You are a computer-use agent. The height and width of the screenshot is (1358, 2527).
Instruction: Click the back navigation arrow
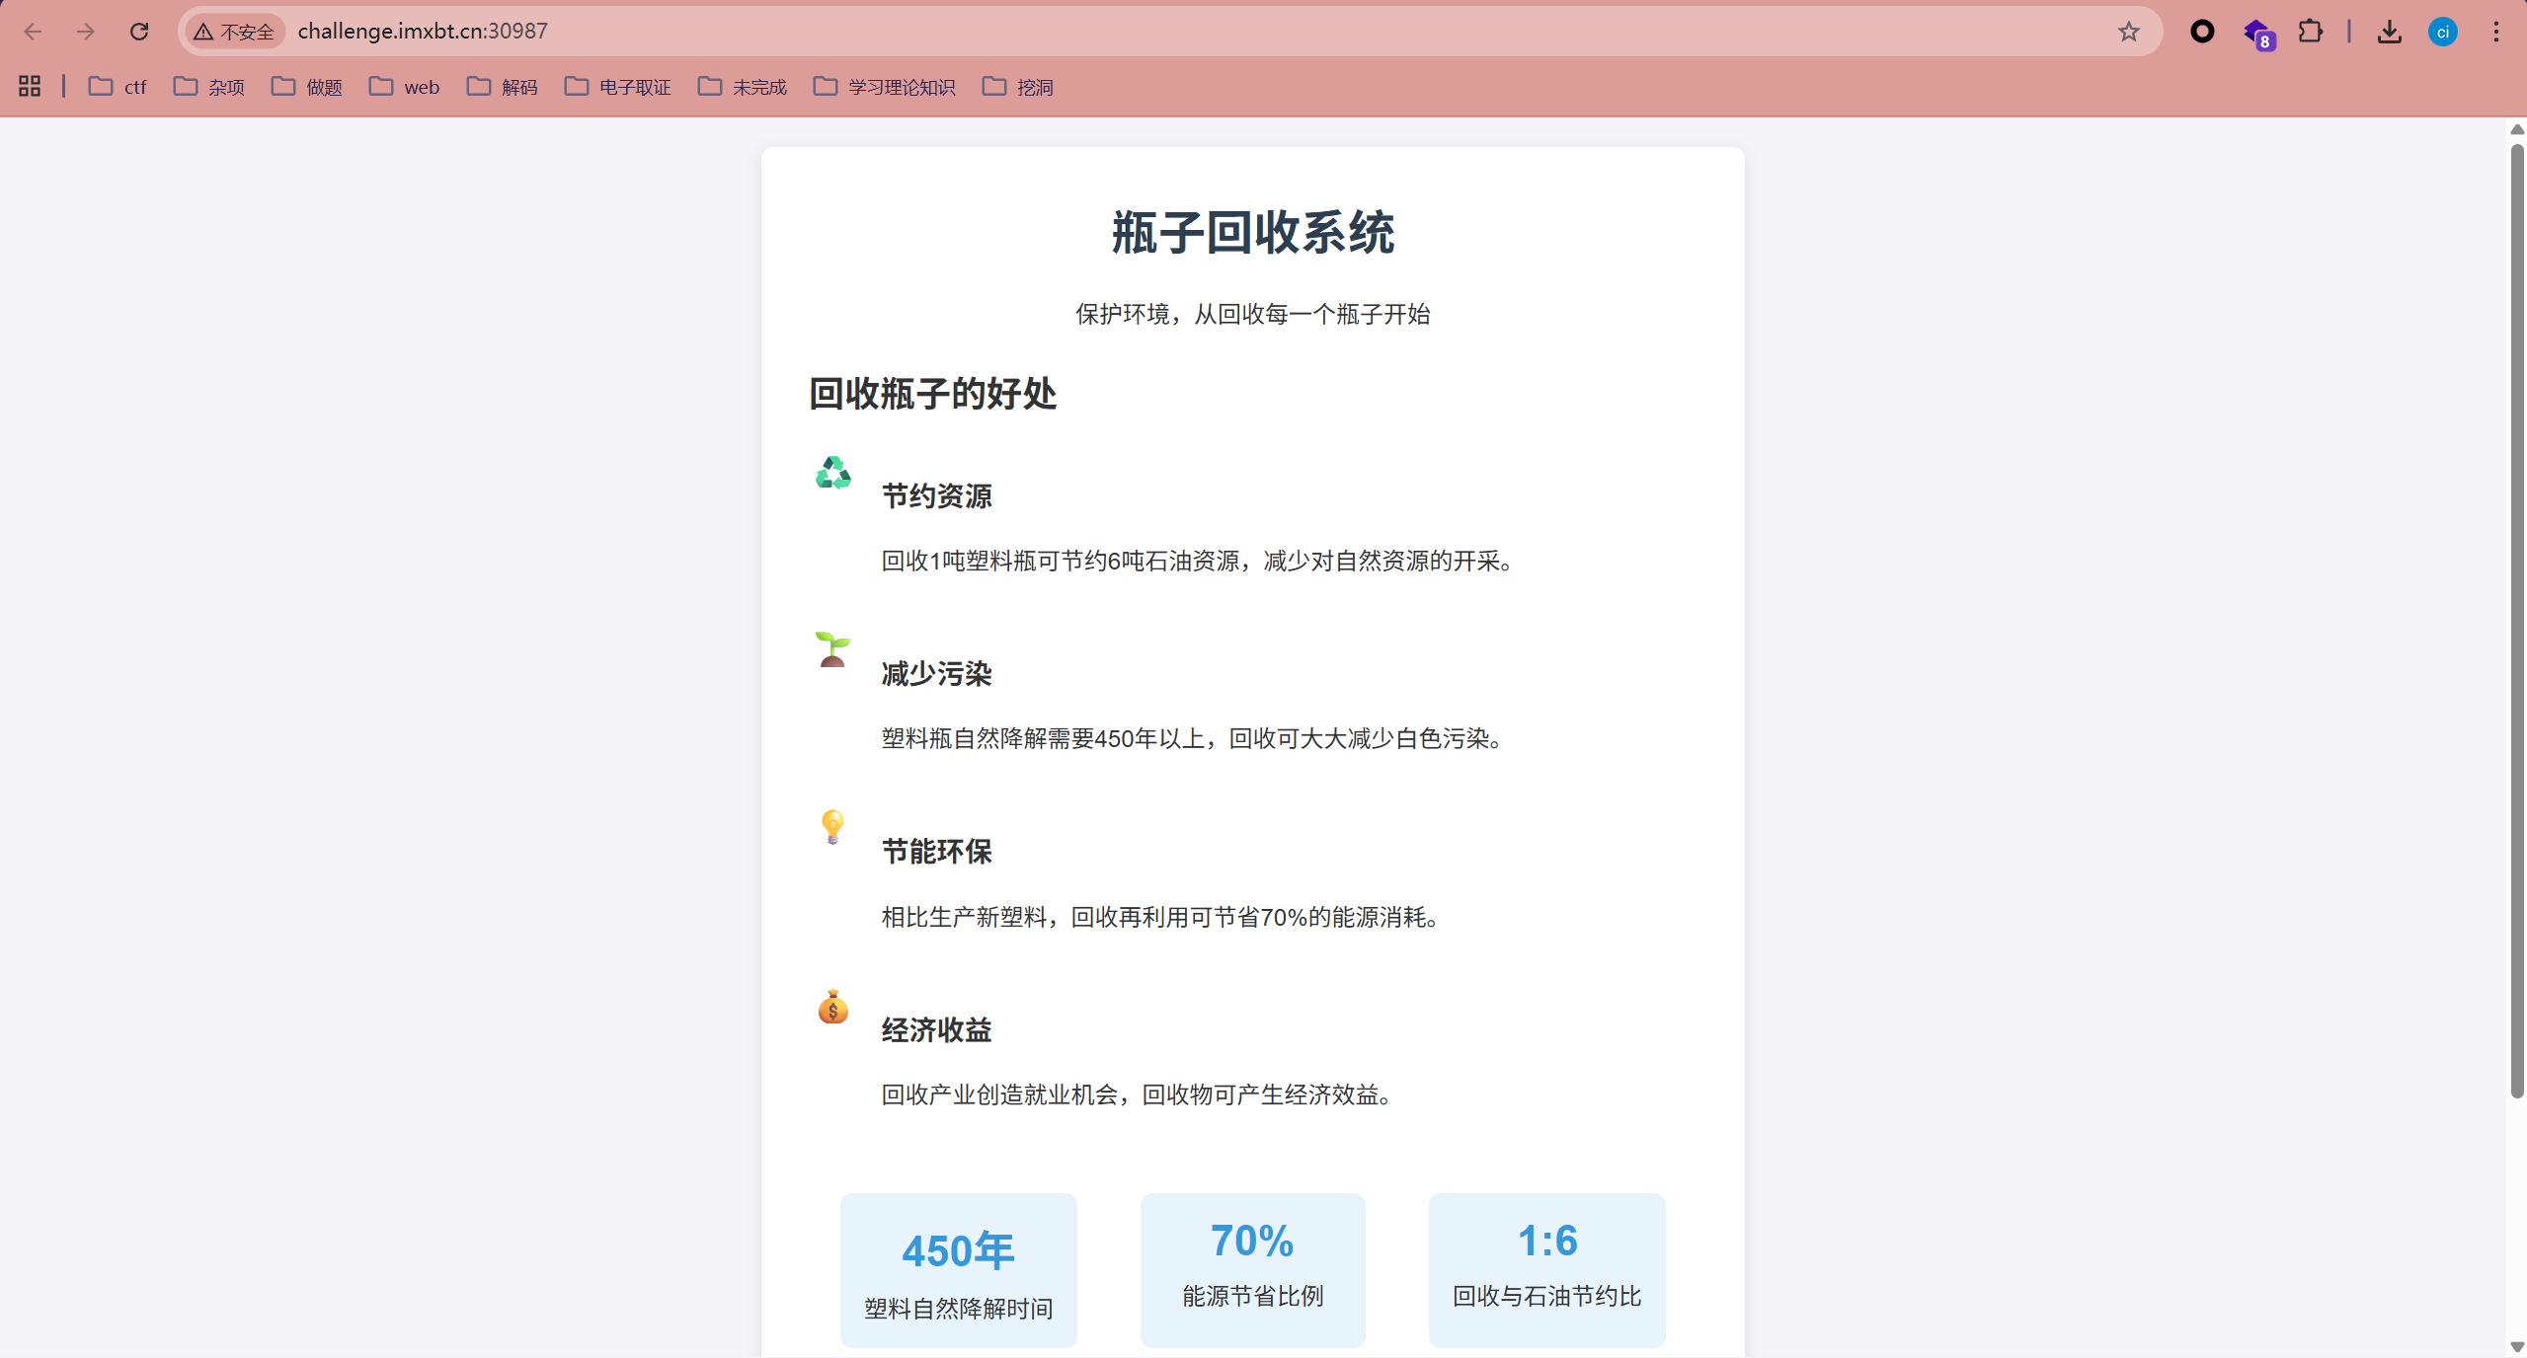(33, 32)
